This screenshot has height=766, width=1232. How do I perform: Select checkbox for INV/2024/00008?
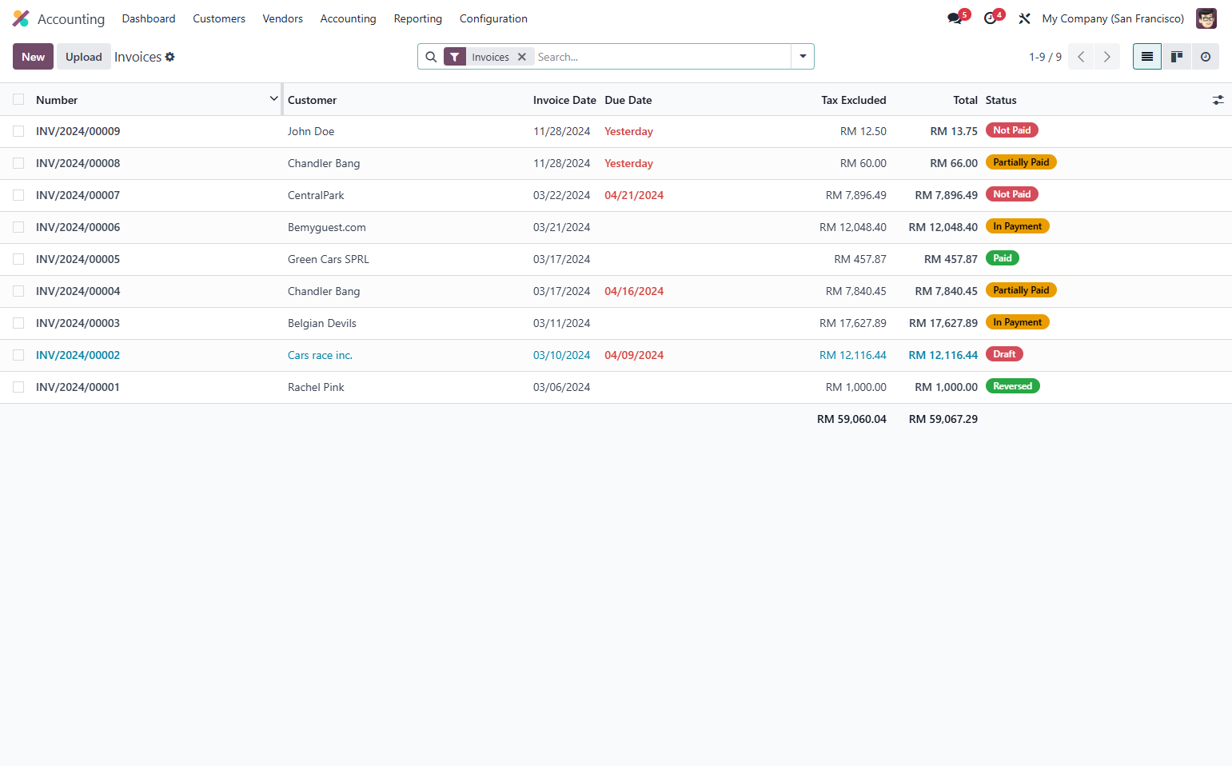pos(18,163)
